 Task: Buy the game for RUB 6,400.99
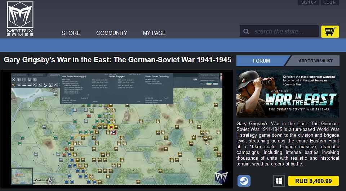(313, 181)
